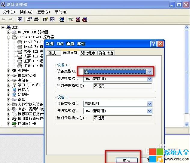The height and width of the screenshot is (163, 190).
Task: Click the 确定 button
Action: [x=127, y=160]
